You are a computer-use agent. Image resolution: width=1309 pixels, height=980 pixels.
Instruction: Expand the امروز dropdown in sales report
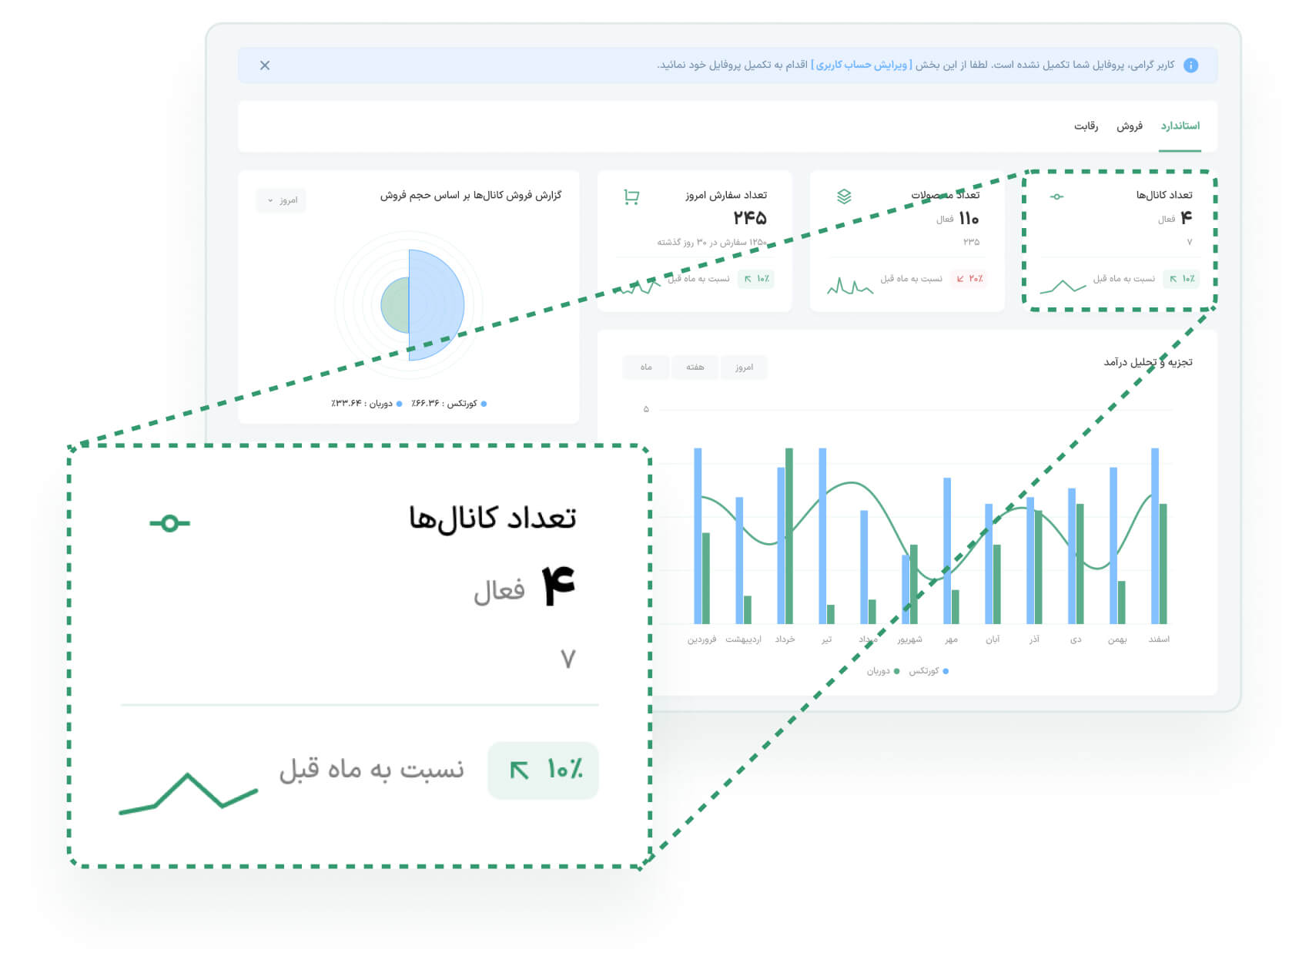pyautogui.click(x=281, y=200)
